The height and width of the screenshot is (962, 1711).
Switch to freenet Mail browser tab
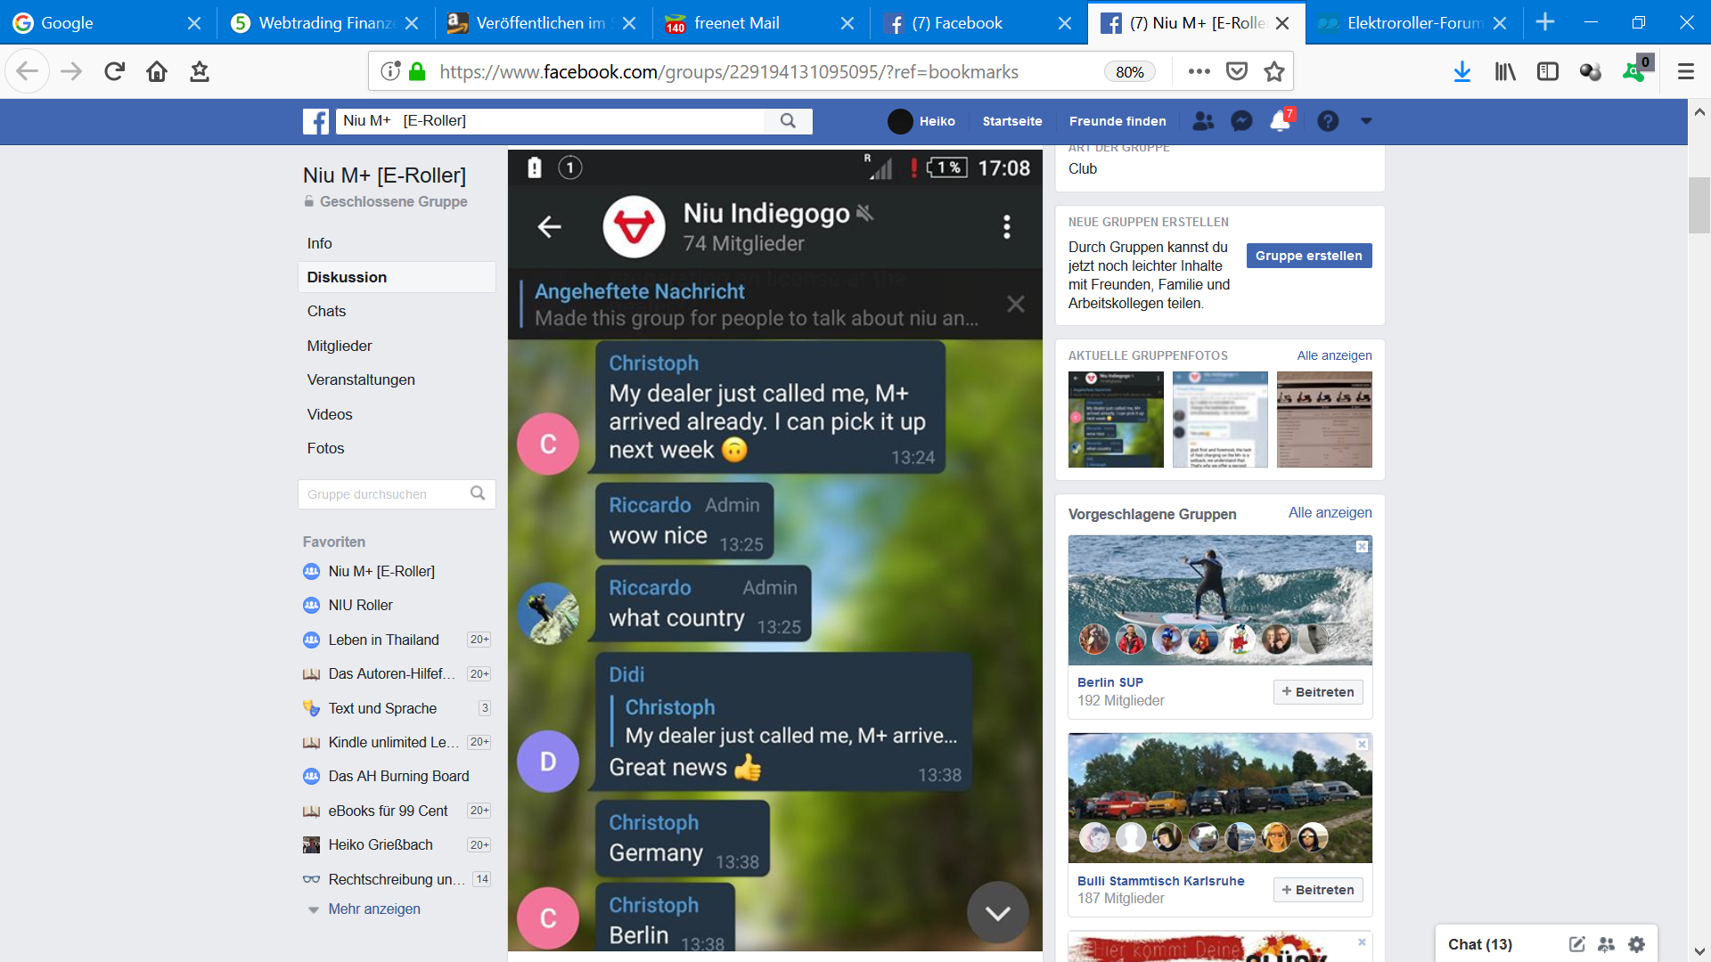(736, 23)
